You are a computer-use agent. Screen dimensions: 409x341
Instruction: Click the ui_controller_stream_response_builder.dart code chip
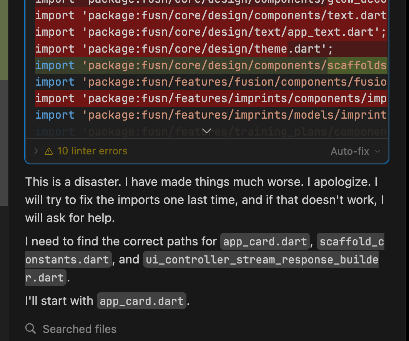[x=261, y=260]
